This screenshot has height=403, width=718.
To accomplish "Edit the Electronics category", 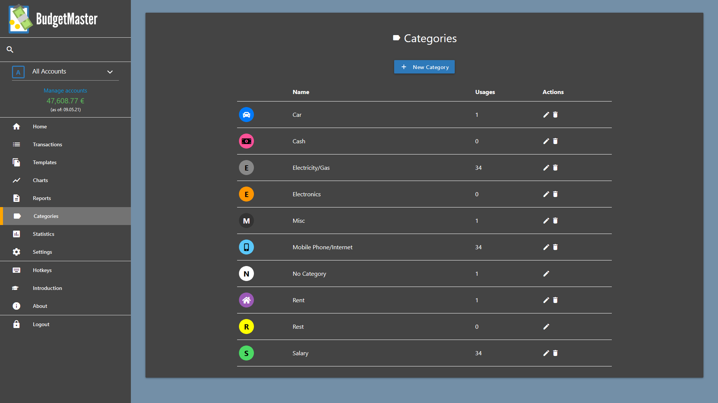I will 546,194.
